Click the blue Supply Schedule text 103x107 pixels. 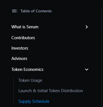(x=34, y=101)
